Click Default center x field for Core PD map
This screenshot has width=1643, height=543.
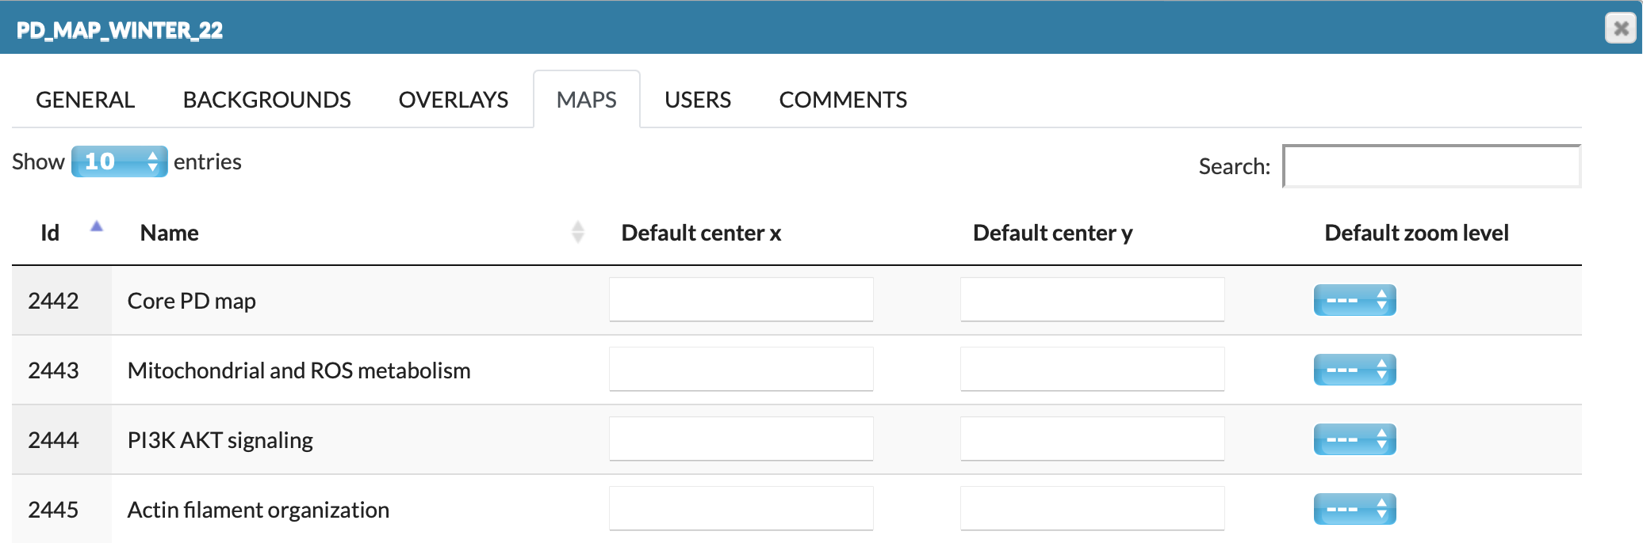pyautogui.click(x=741, y=299)
